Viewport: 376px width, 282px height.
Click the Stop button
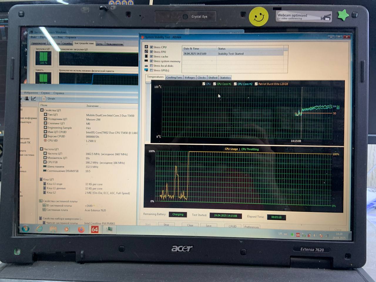(166, 225)
